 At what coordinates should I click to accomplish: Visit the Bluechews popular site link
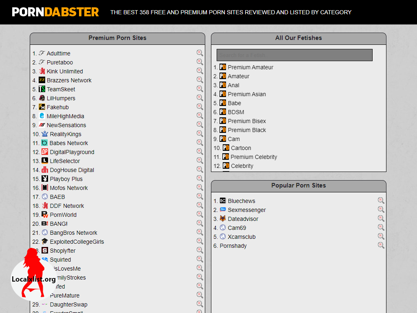tap(241, 201)
